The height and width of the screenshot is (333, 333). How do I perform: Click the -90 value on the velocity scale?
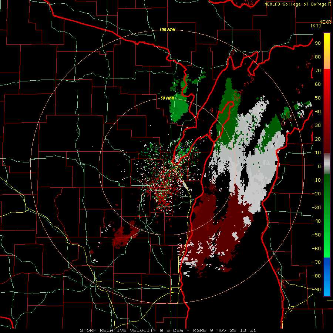[x=316, y=290]
